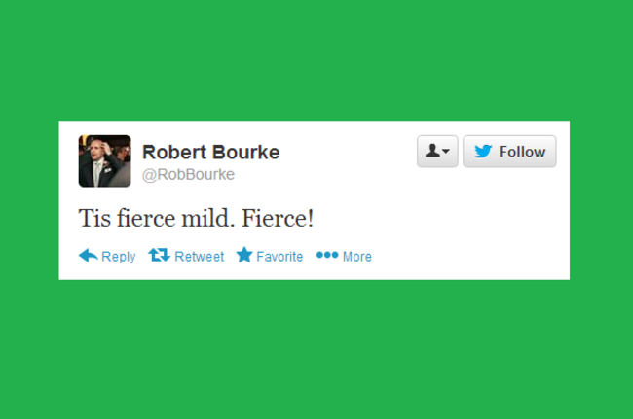Click the Favorite star icon
This screenshot has height=419, width=633.
click(244, 255)
